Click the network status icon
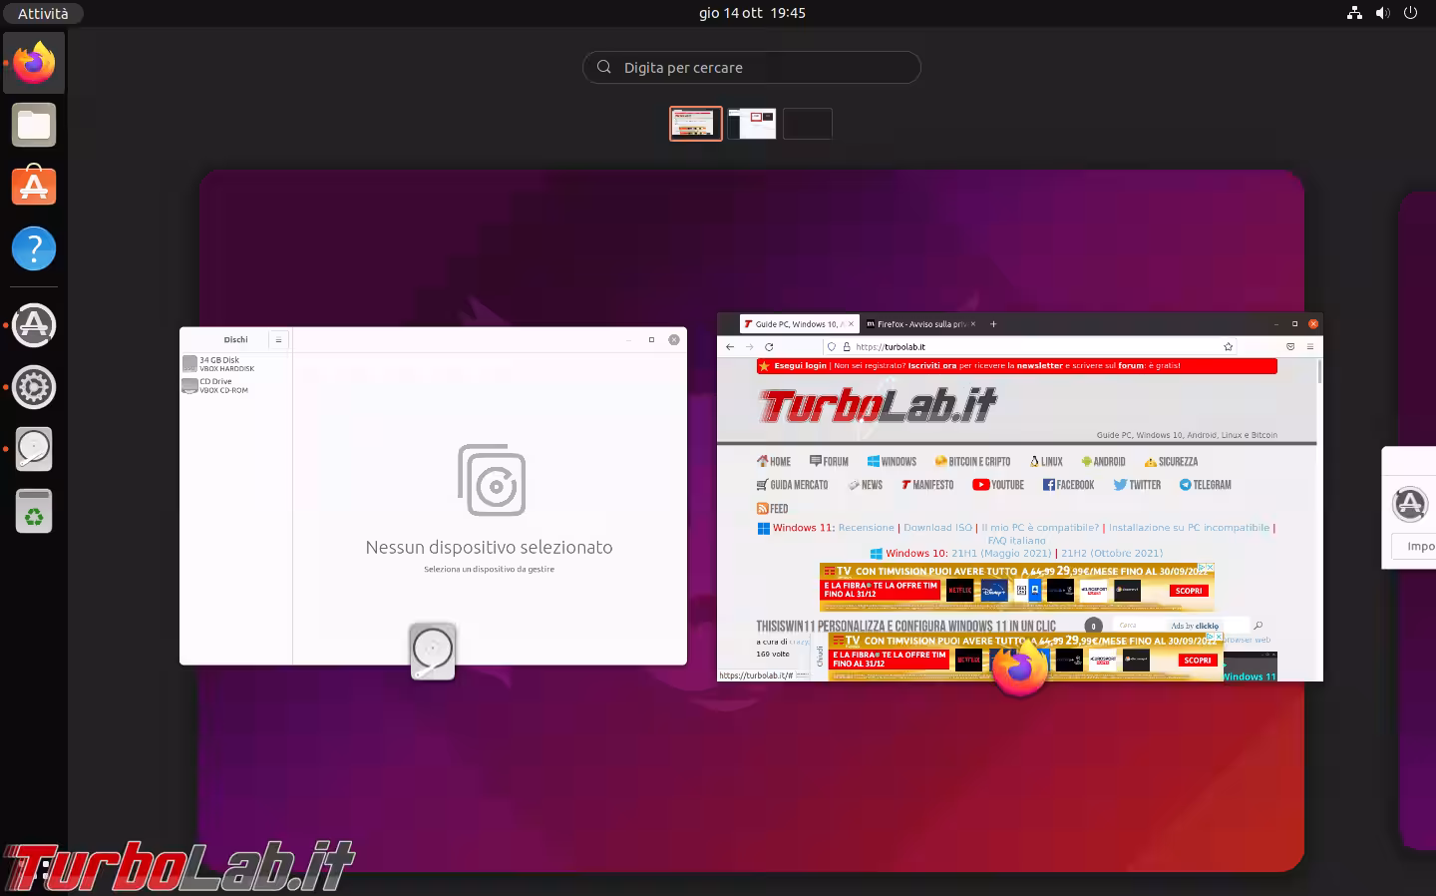Image resolution: width=1436 pixels, height=896 pixels. click(1354, 13)
